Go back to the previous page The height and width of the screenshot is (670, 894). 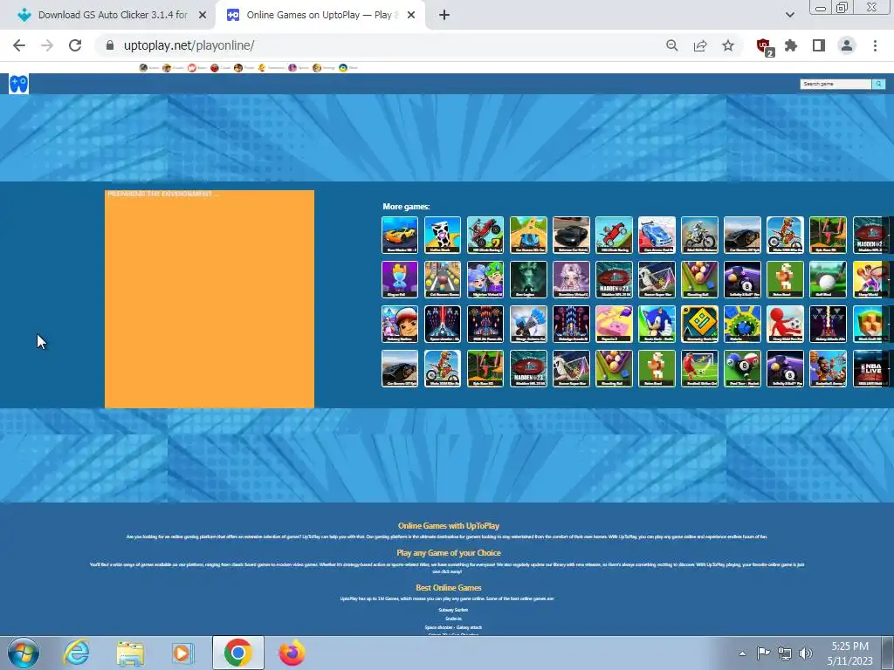click(19, 45)
